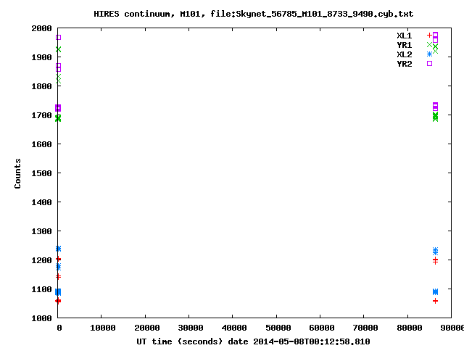Select the YR2 legend label

(x=405, y=64)
